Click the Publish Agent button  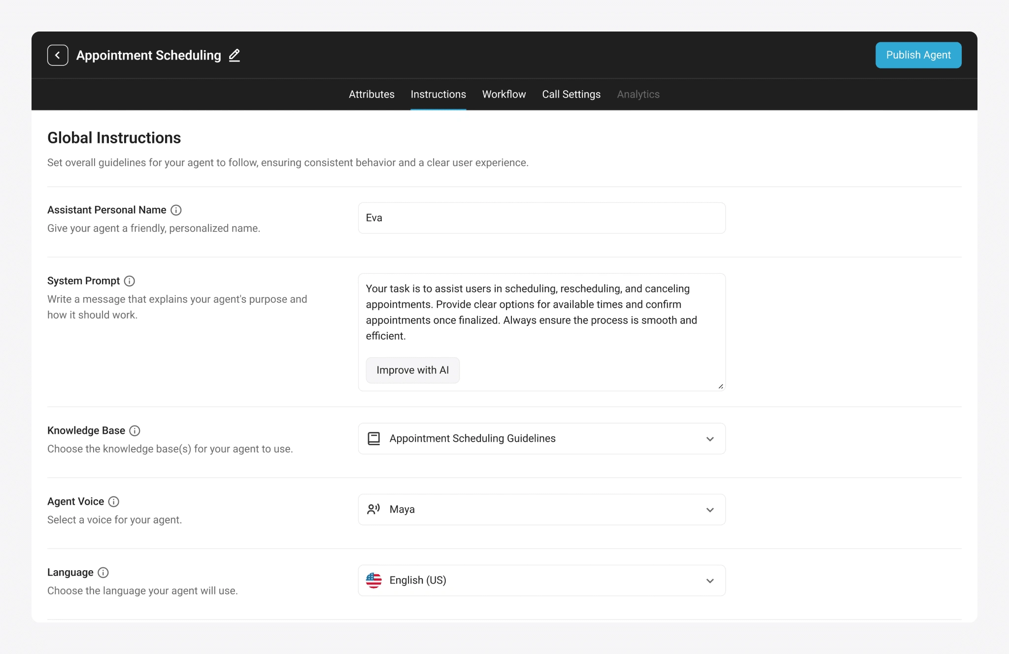918,55
